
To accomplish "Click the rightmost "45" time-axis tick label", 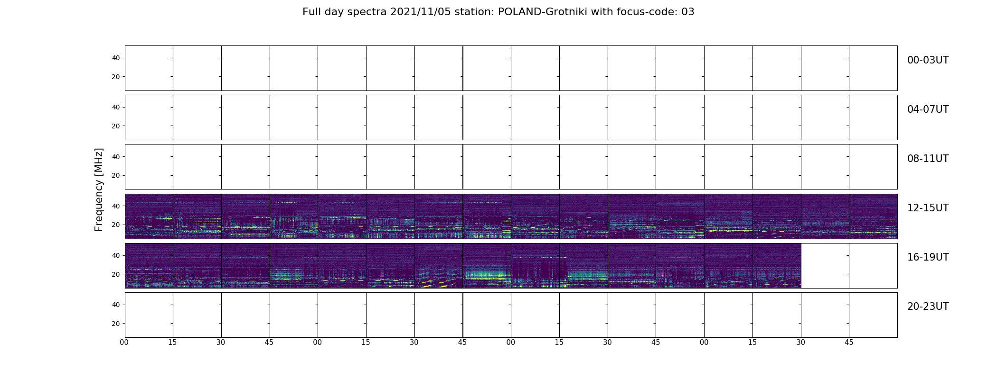I will tap(849, 343).
